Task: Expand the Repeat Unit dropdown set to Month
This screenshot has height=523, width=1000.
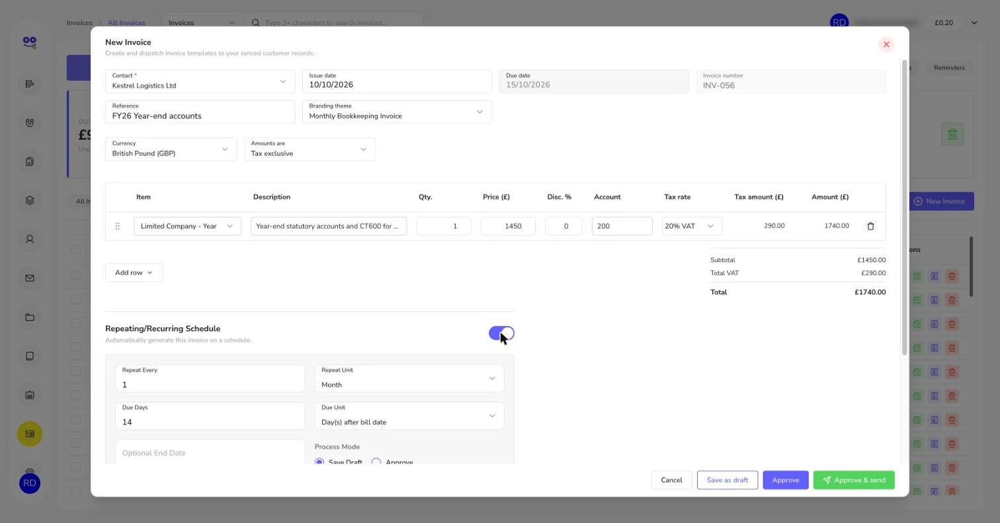Action: 409,378
